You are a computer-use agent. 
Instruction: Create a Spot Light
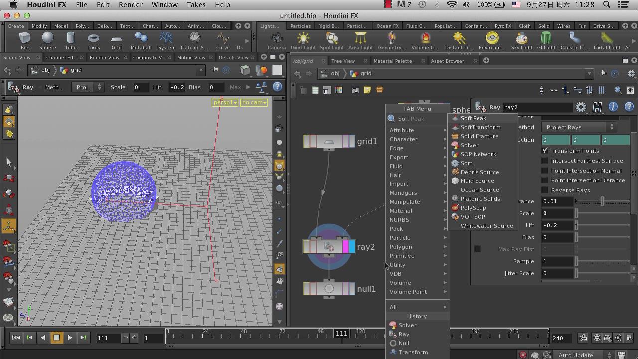click(331, 41)
